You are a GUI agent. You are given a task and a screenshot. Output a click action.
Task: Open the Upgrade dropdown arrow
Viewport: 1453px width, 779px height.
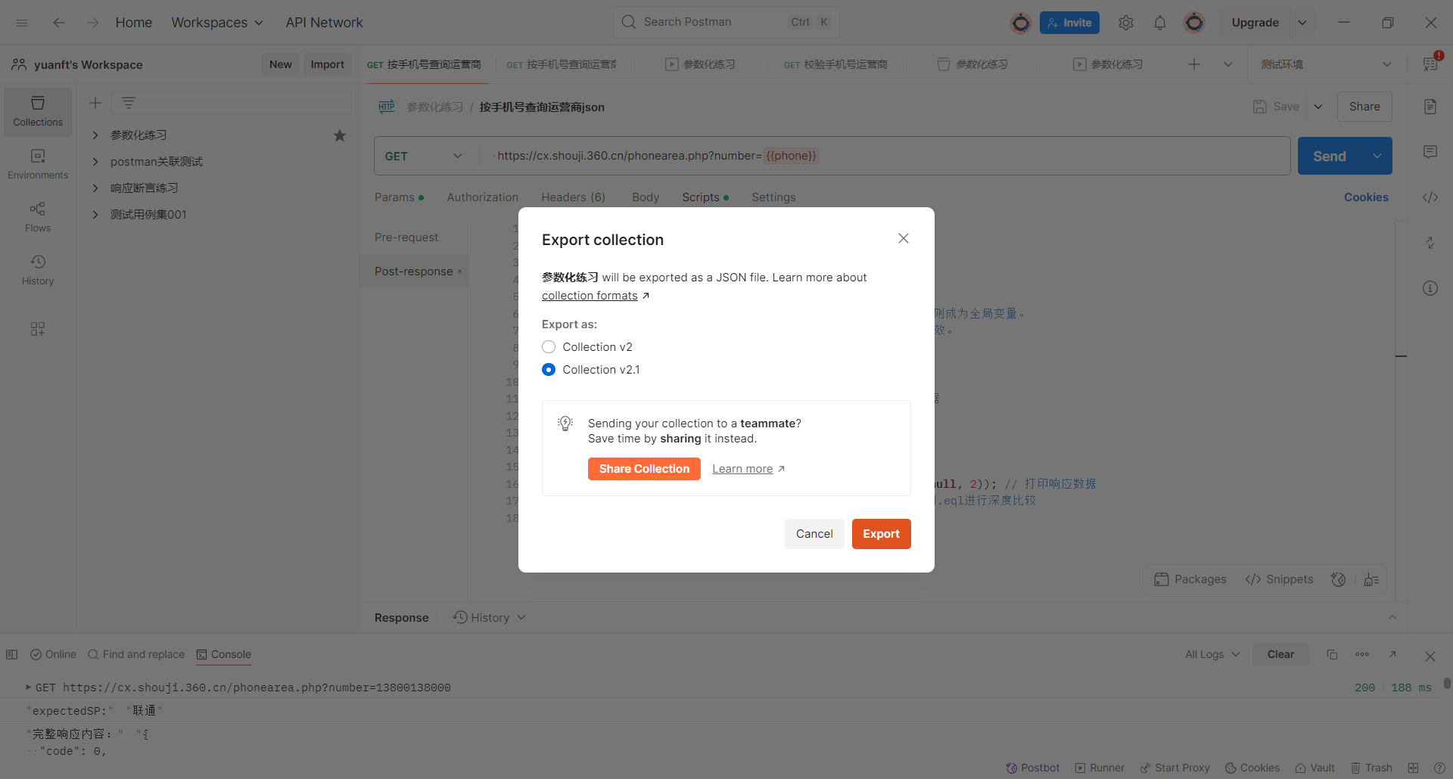point(1302,23)
